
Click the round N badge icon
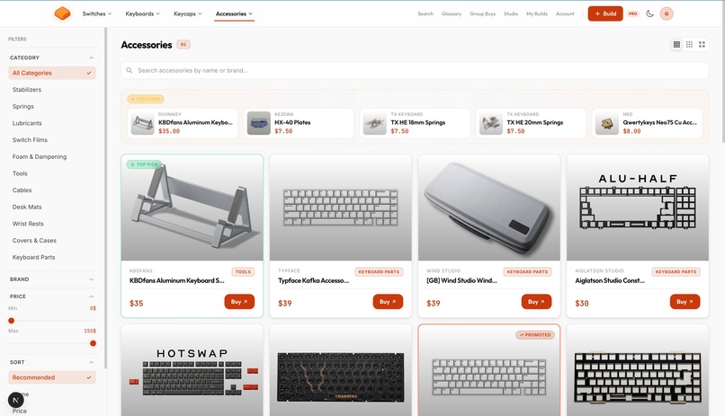pyautogui.click(x=15, y=400)
